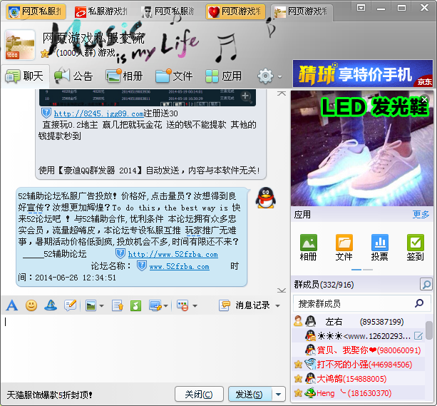Image resolution: width=437 pixels, height=406 pixels.
Task: Open the Album app icon in sidebar
Action: [x=308, y=243]
